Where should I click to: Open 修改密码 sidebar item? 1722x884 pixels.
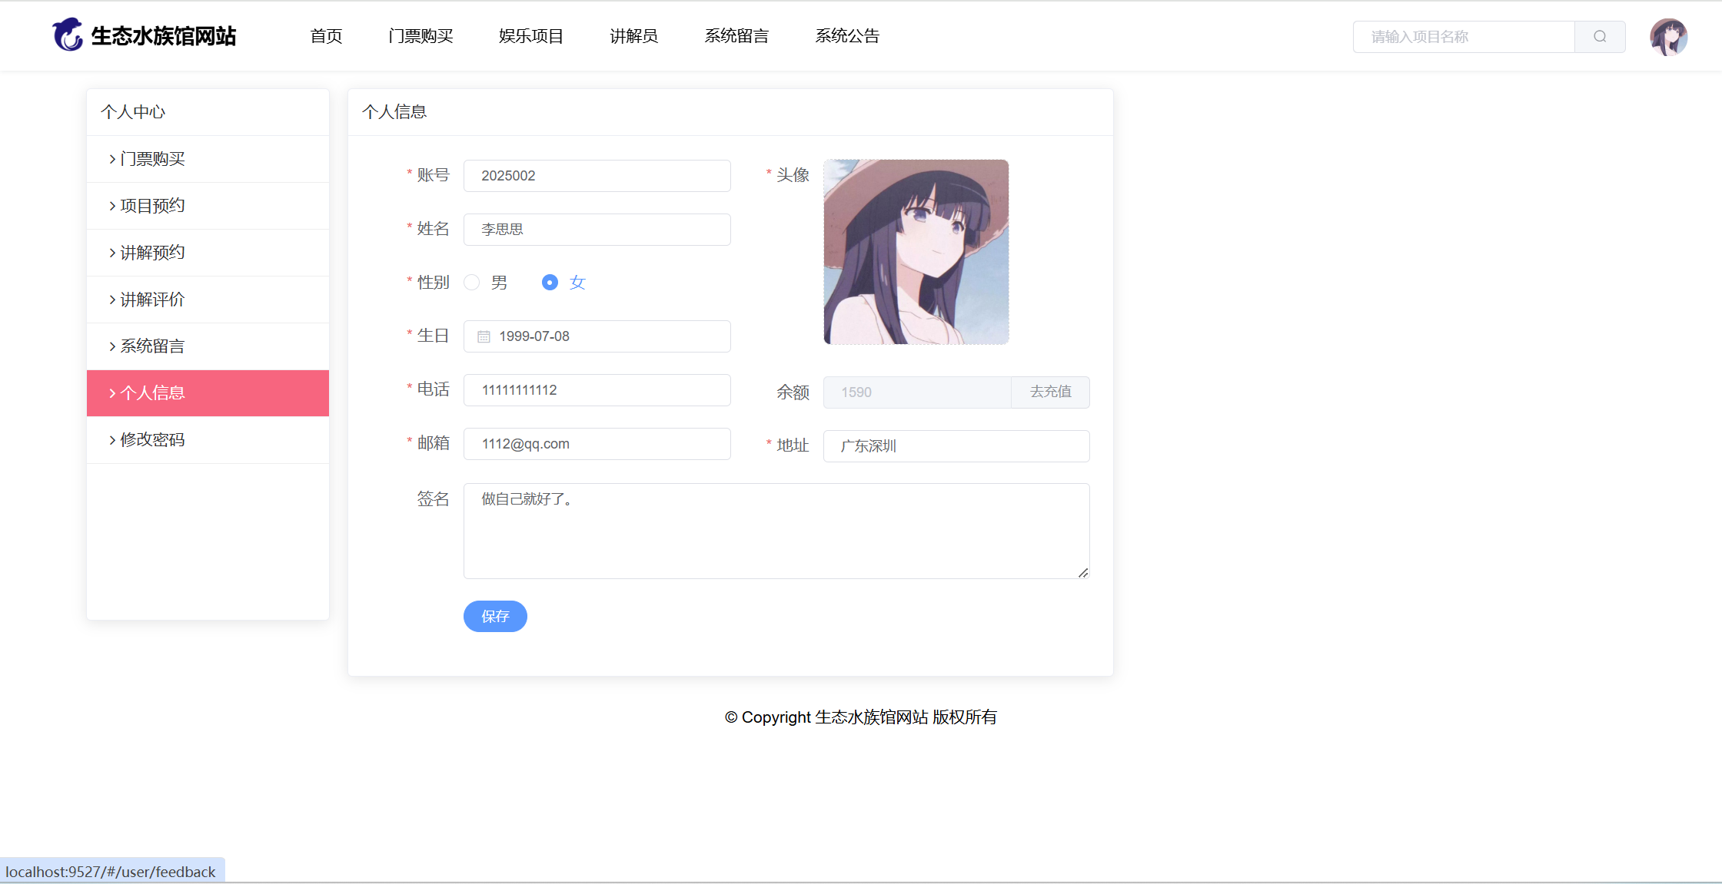click(x=152, y=440)
